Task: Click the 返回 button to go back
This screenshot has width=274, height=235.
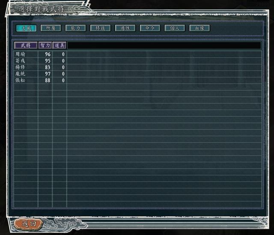Action: click(x=28, y=223)
